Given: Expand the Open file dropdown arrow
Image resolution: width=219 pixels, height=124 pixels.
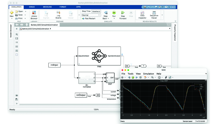Looking at the screenshot, I should coord(26,11).
